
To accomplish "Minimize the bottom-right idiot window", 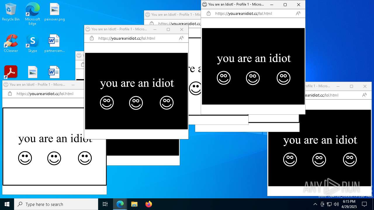I will (338, 86).
